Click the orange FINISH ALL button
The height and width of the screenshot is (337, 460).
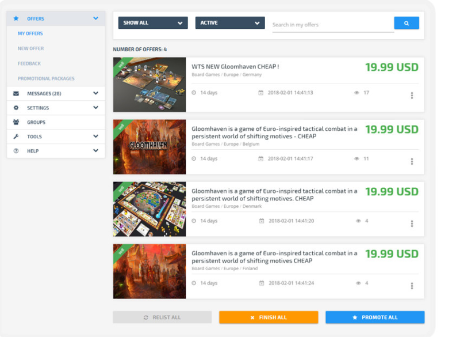pos(268,317)
